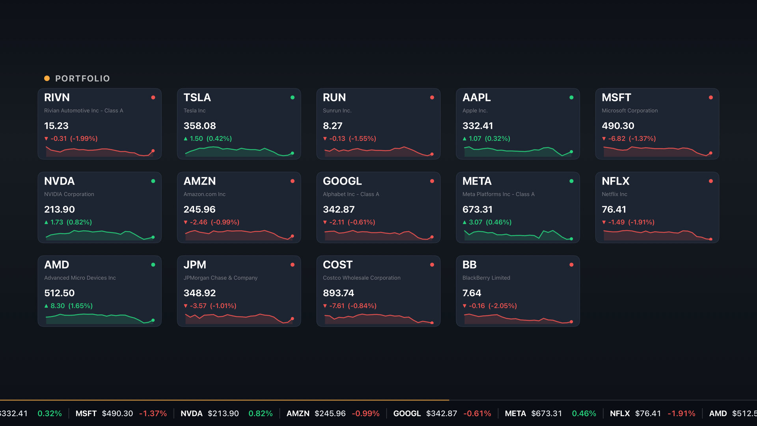This screenshot has width=757, height=426.
Task: Open the RIVN ticker title
Action: [57, 97]
